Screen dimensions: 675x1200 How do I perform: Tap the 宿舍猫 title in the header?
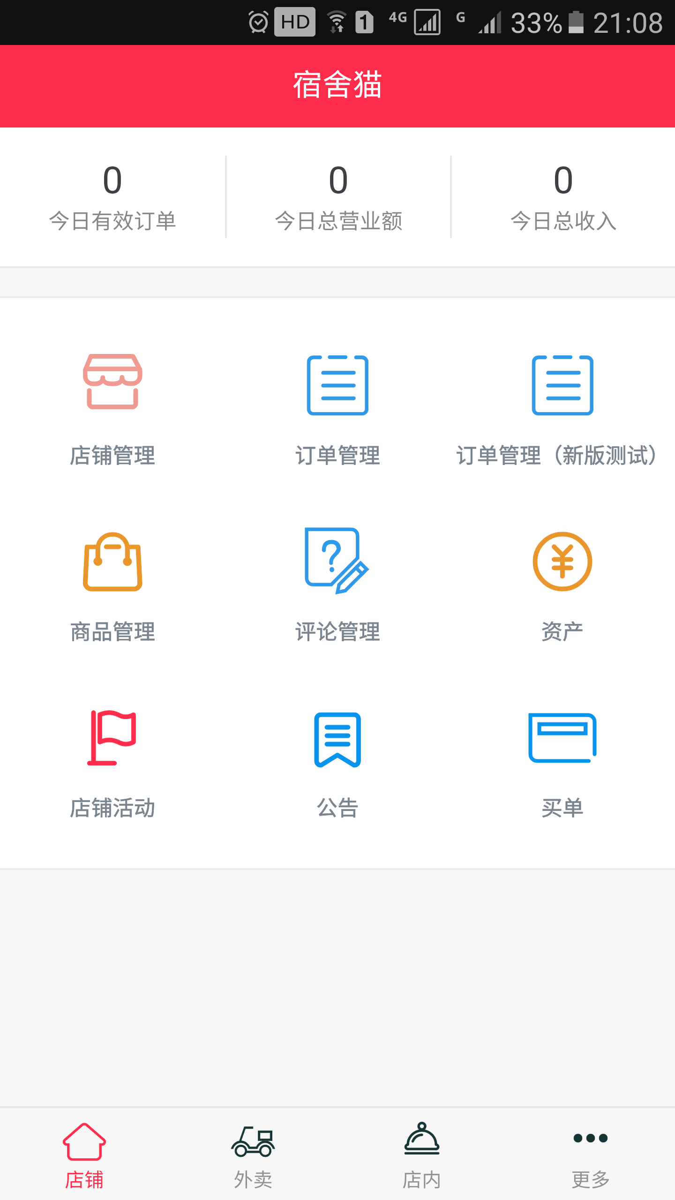coord(337,85)
